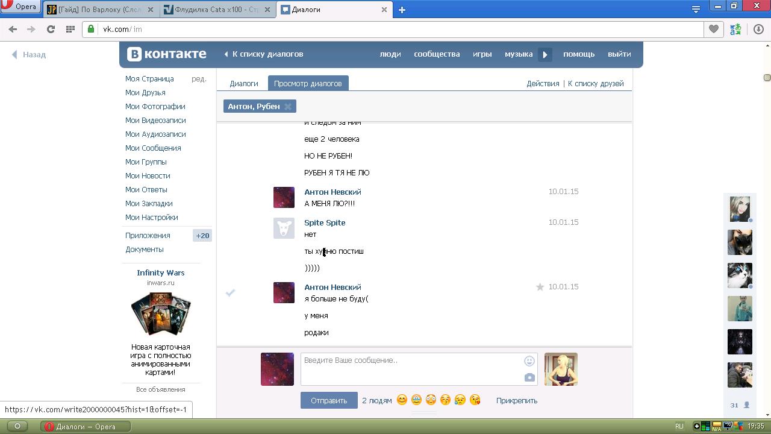Go back with browser back arrow

click(x=13, y=29)
